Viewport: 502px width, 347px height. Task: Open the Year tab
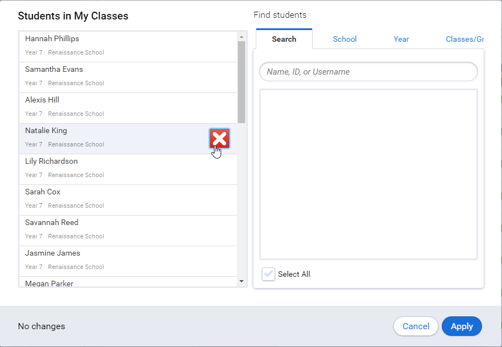401,39
